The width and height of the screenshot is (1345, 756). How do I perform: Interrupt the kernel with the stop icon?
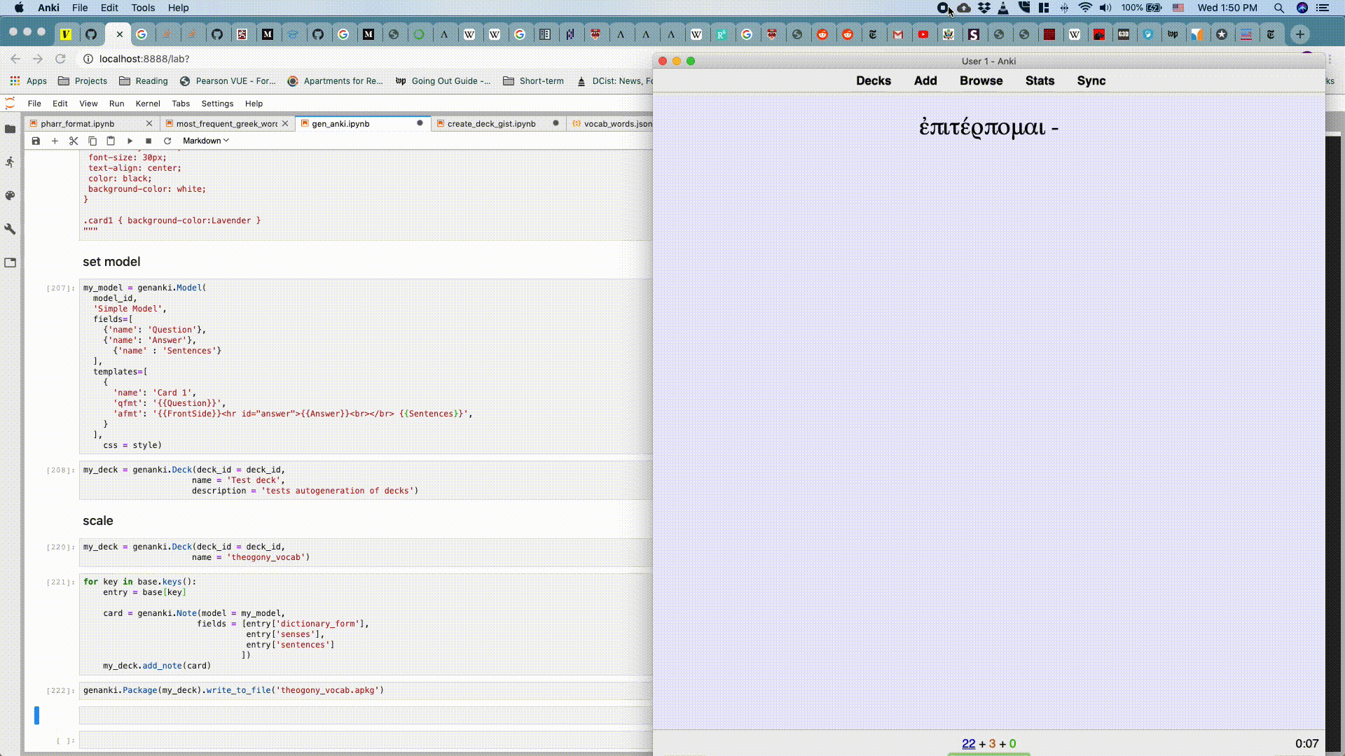[x=149, y=141]
